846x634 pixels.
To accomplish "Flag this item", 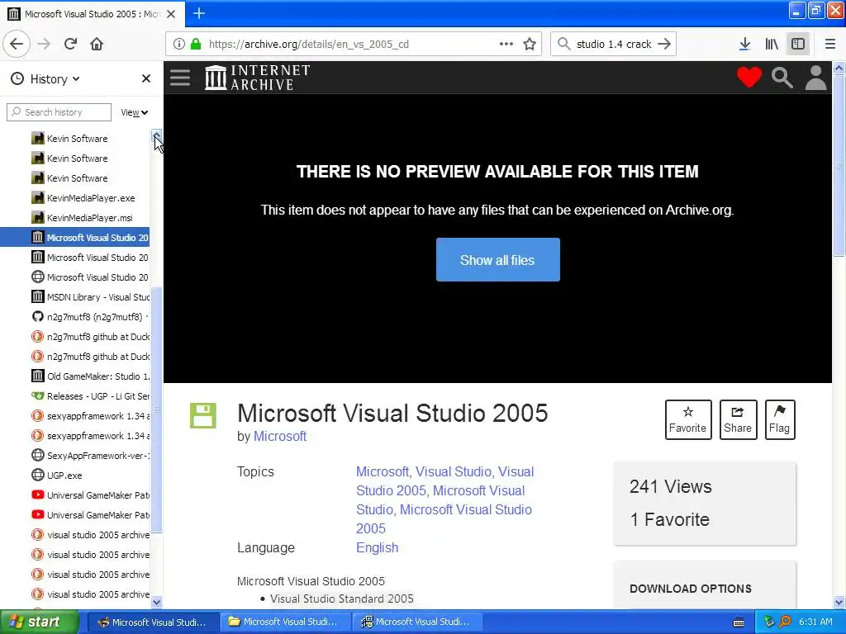I will tap(780, 420).
